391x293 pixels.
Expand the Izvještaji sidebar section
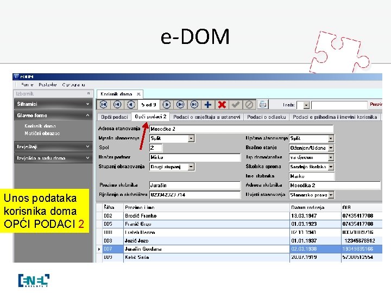coord(53,146)
